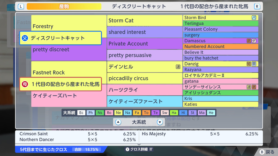Viewport: 278px width, 156px height.
Task: Click the 底 badge on サンデーサイレンス
Action: (x=254, y=87)
